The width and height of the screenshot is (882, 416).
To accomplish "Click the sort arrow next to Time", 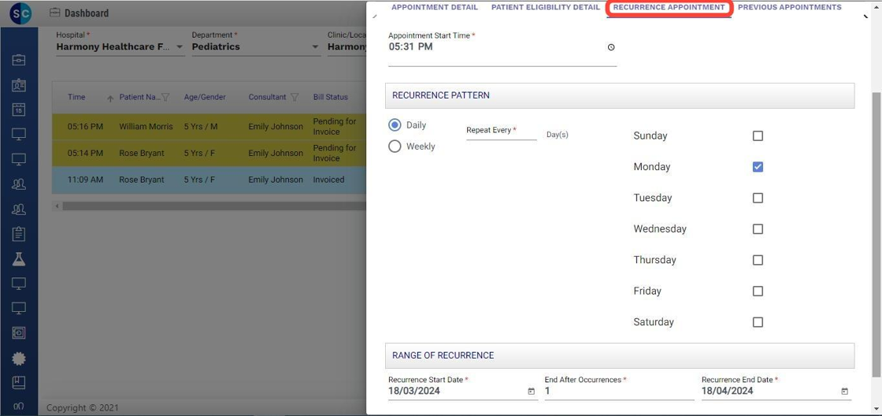I will point(110,98).
